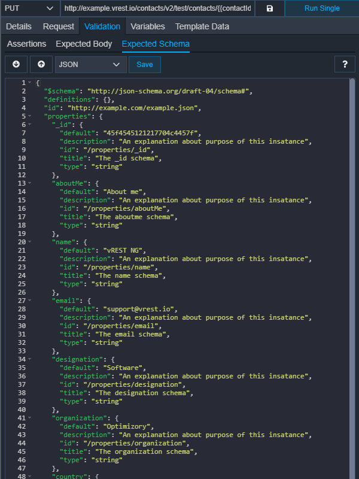Collapse the "properties" fold at line 5
Viewport: 359px width, 479px height.
[29, 116]
